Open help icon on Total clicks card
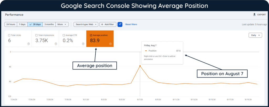This screenshot has width=269, height=107. point(28,44)
